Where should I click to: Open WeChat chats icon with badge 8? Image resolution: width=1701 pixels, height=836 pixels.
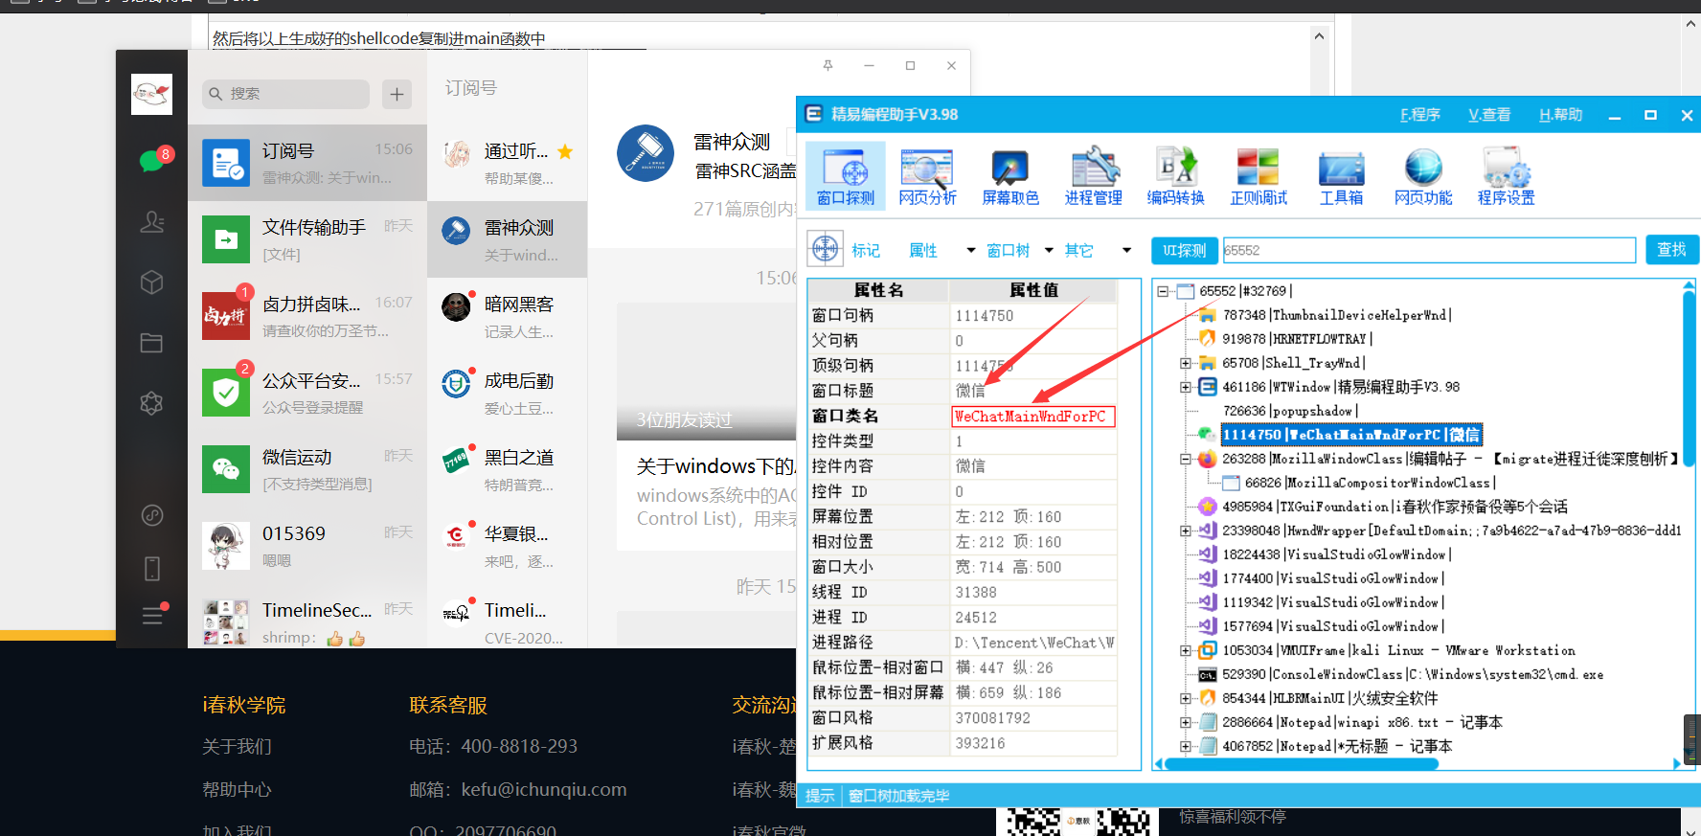(x=153, y=160)
